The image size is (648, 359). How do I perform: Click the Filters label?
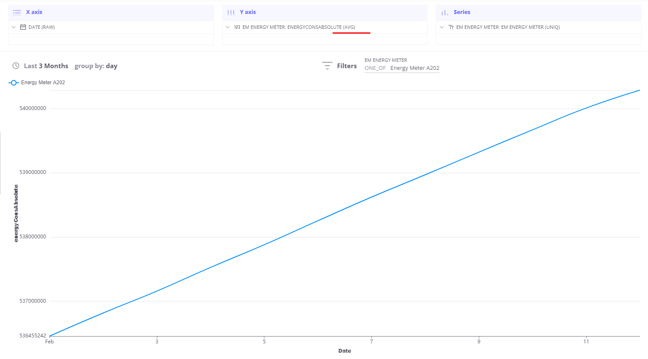pos(347,66)
